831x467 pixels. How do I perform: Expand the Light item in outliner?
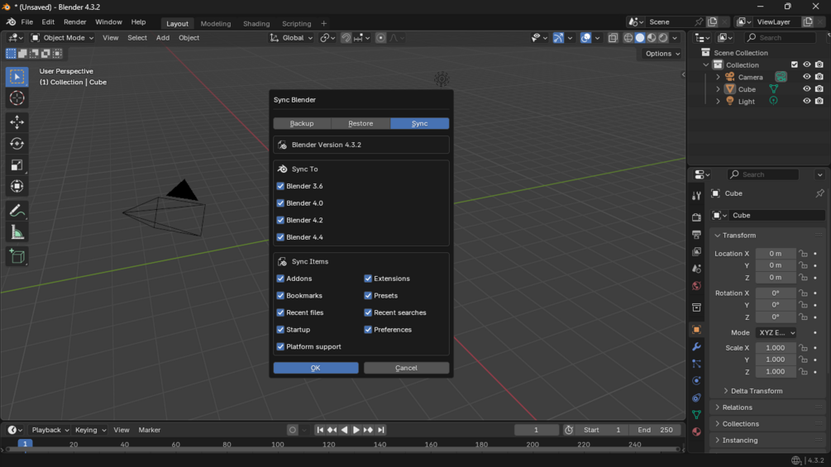(718, 101)
